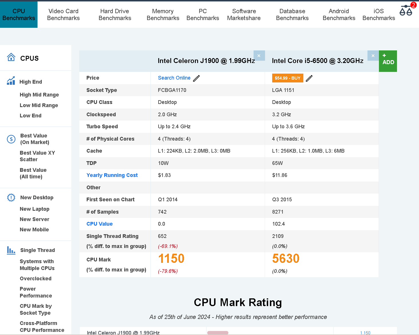Click the Best Value dollar icon
This screenshot has width=419, height=335.
pyautogui.click(x=11, y=139)
